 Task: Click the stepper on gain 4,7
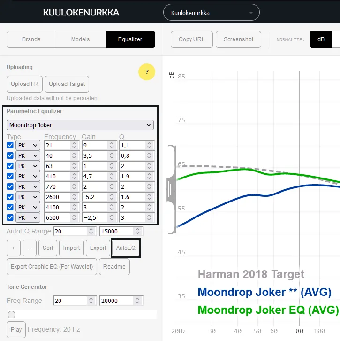click(112, 177)
